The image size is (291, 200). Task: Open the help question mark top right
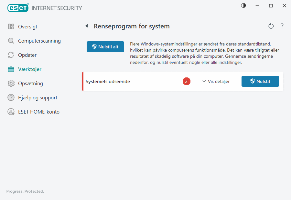coord(282,26)
